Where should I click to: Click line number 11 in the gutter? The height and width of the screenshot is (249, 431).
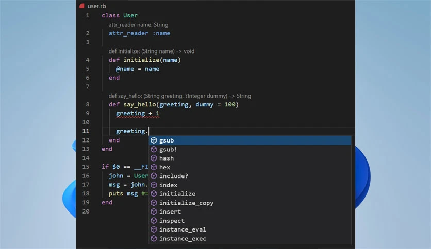[x=86, y=131]
